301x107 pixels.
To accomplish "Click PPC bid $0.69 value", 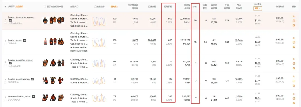I will (x=258, y=42).
